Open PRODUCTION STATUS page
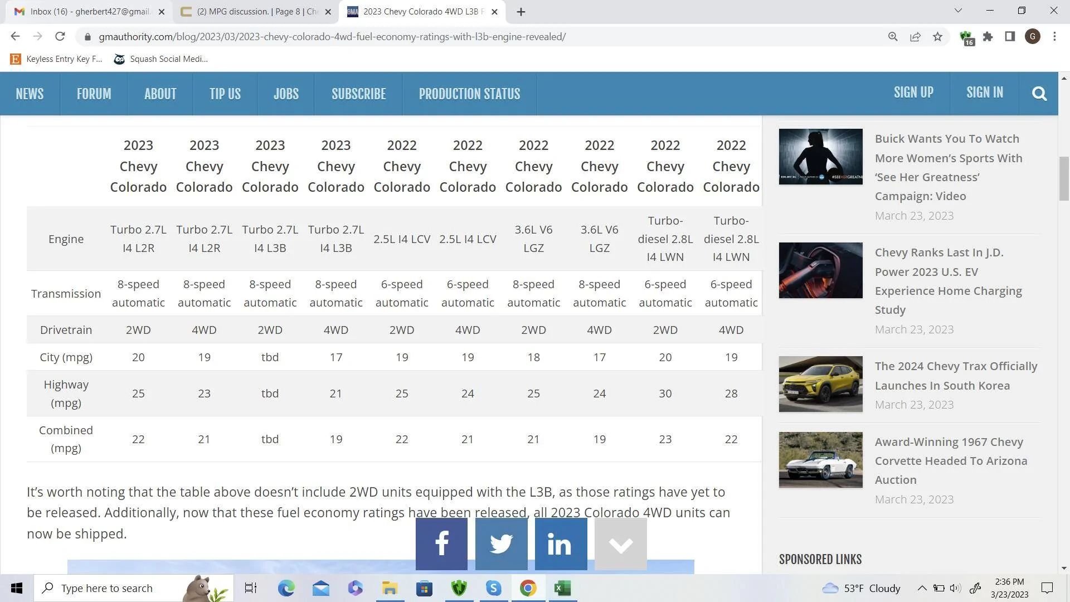 tap(469, 94)
